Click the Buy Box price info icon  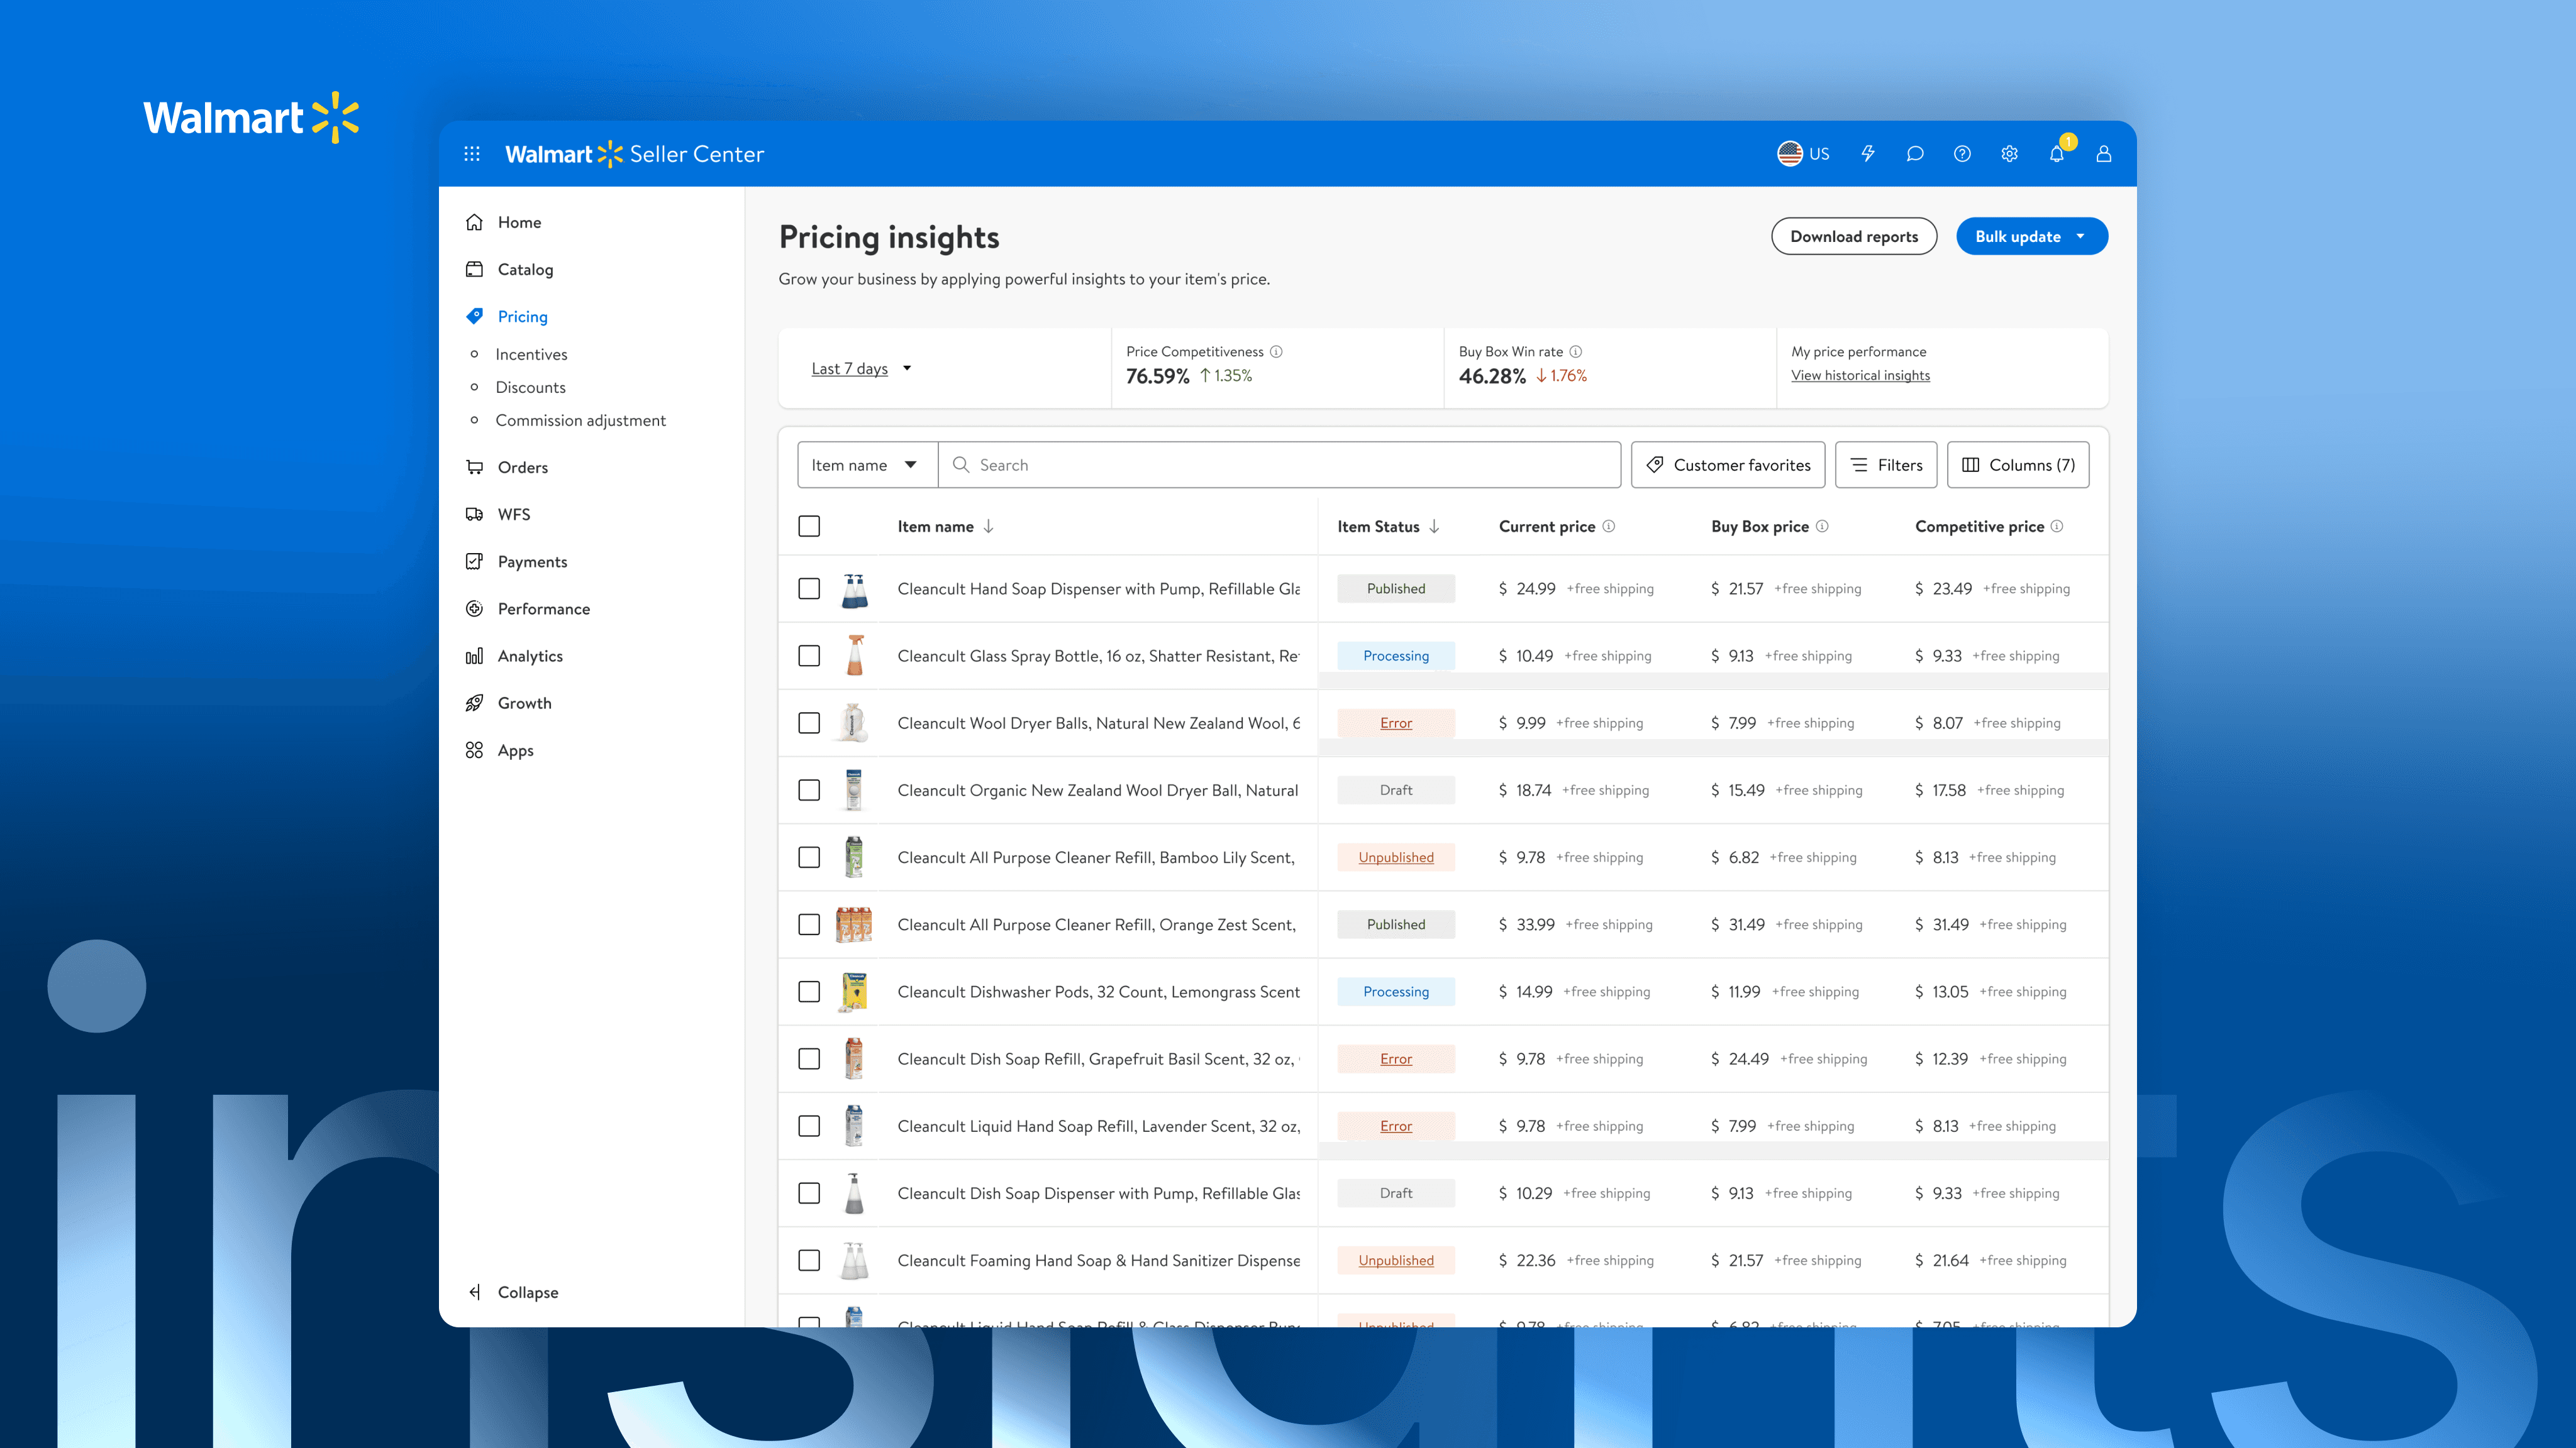pyautogui.click(x=1822, y=527)
